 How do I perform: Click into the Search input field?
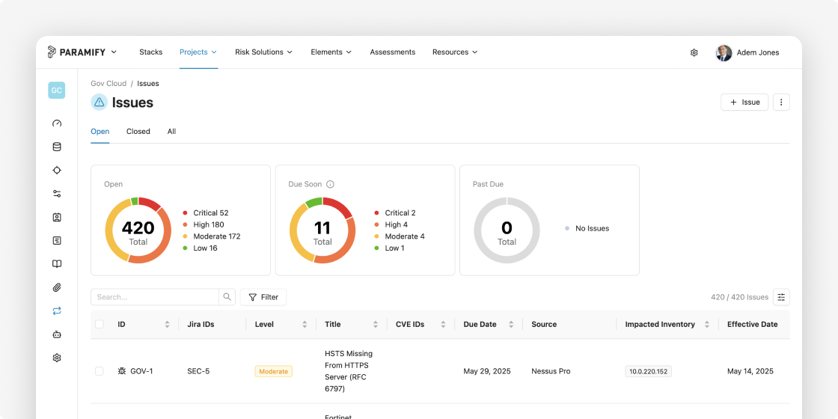[155, 297]
